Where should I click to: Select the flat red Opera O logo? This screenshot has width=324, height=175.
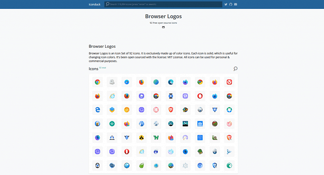[x=200, y=96]
